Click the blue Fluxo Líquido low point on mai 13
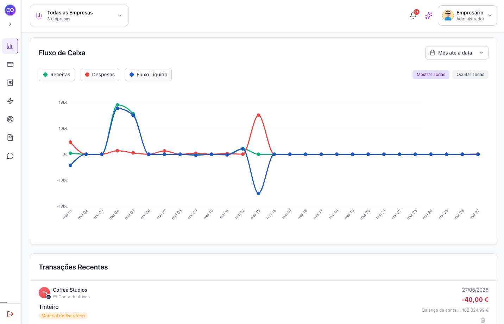The height and width of the screenshot is (324, 504). pyautogui.click(x=258, y=193)
